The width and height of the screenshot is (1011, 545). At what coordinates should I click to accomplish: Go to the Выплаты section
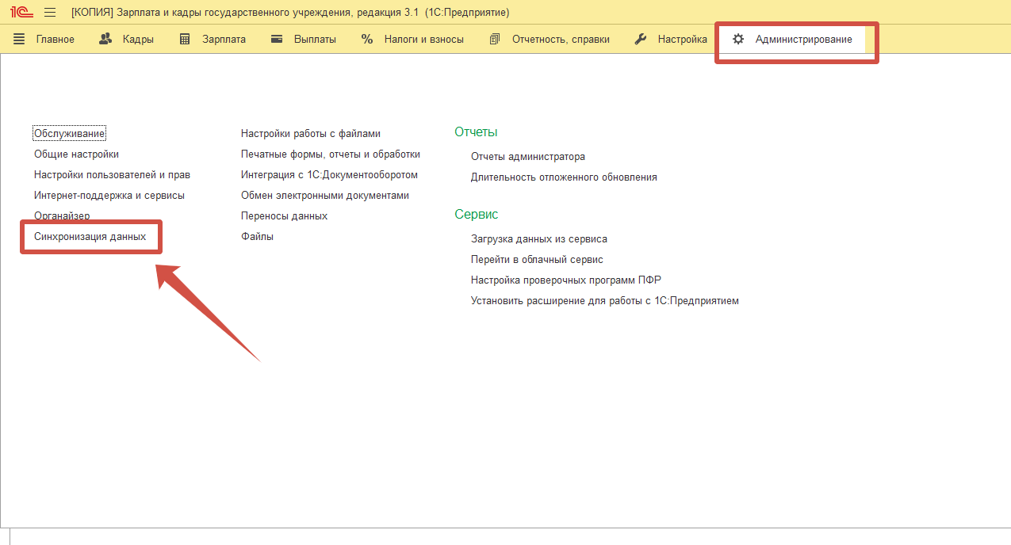[304, 39]
